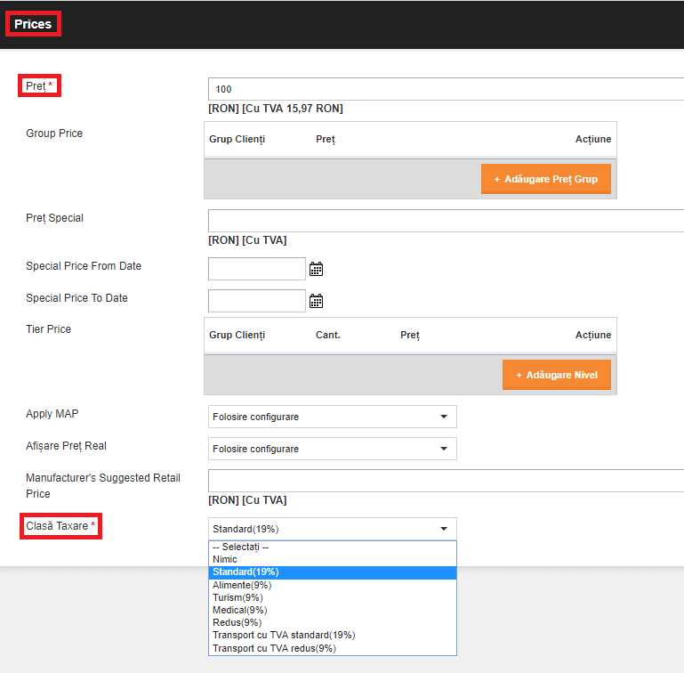Click the Cant. column header in Tier Price
Screen dimensions: 684x673
[x=328, y=335]
